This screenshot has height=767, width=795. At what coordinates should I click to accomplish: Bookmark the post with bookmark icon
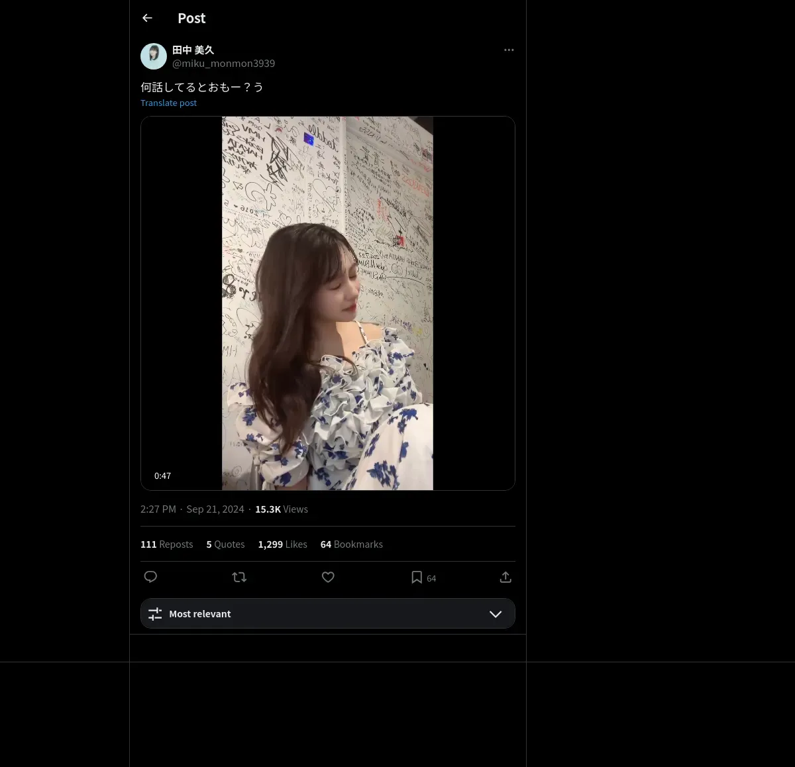417,578
